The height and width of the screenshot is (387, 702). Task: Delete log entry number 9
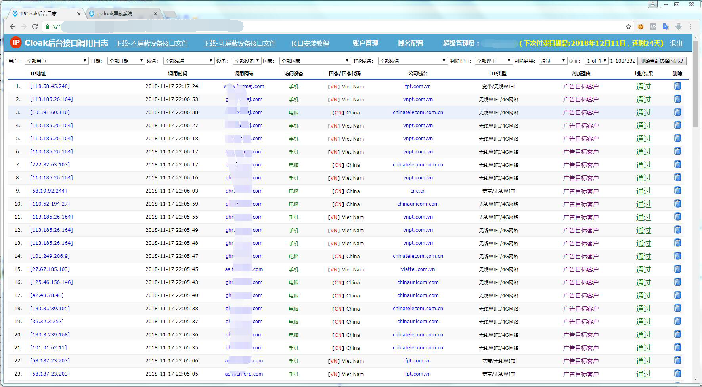(677, 191)
